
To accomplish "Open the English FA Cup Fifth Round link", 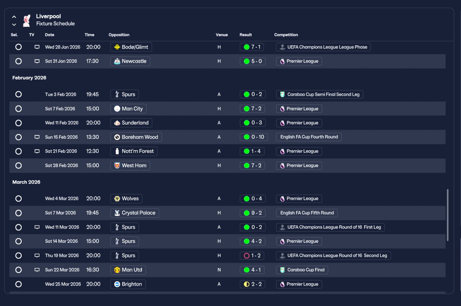I will (x=307, y=213).
